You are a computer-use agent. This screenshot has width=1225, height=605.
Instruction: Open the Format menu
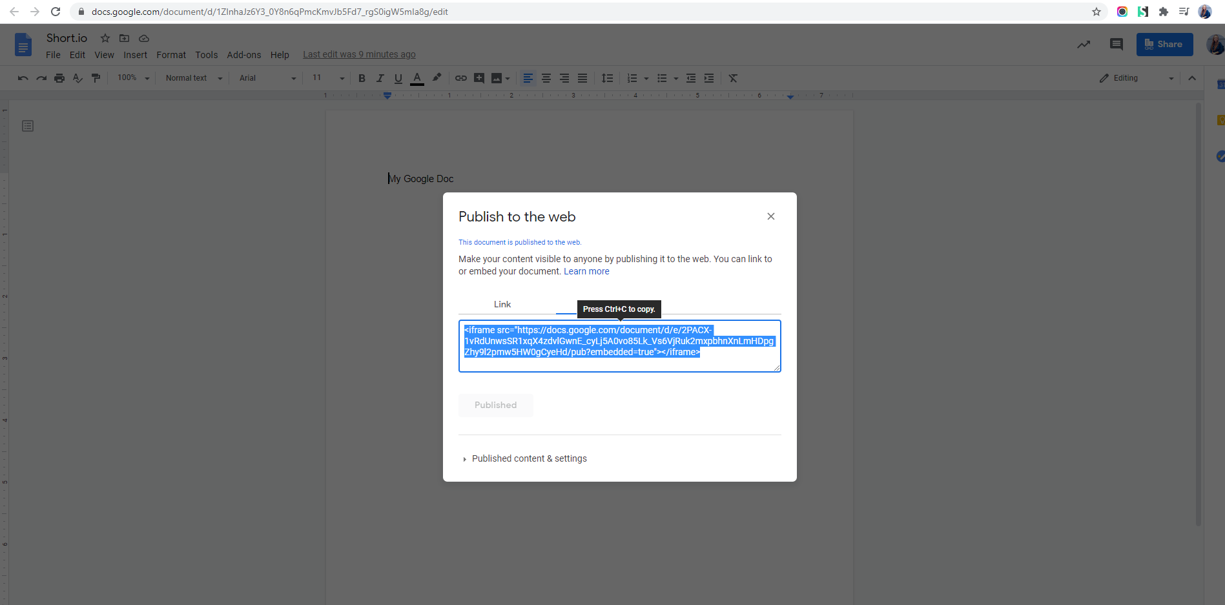click(x=171, y=55)
